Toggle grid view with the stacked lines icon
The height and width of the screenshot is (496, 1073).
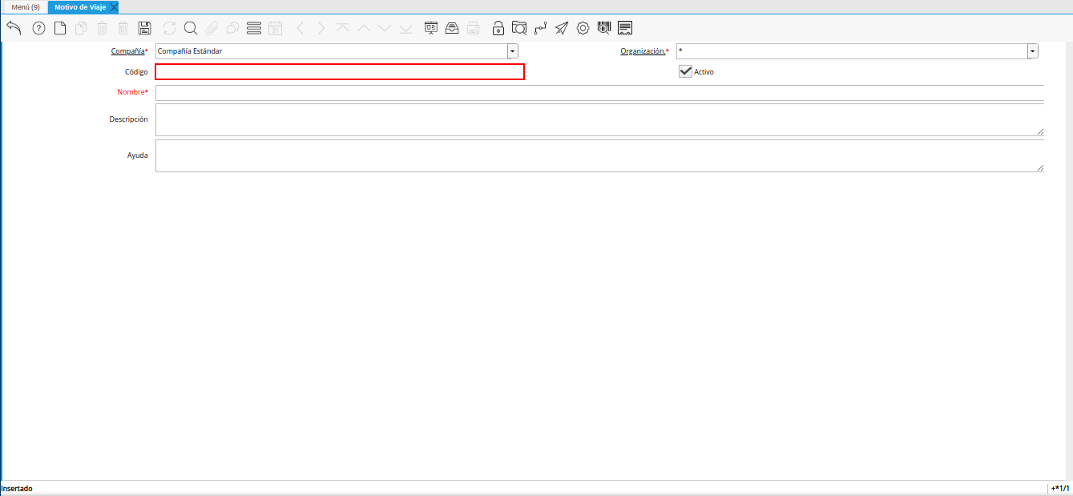click(254, 28)
